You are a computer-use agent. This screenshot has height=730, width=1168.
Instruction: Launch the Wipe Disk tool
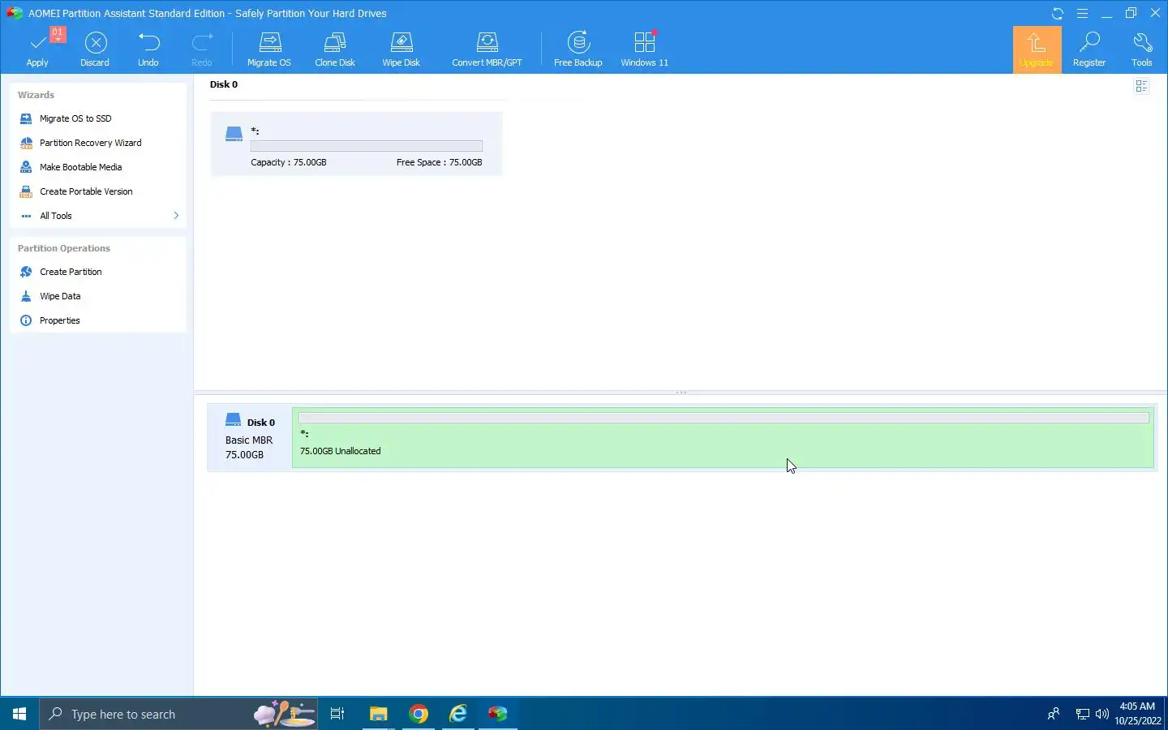(x=401, y=49)
